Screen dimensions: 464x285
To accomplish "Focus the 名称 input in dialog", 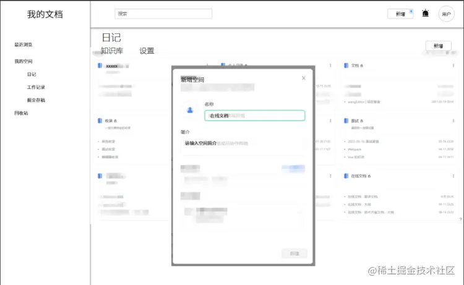I will (x=254, y=116).
